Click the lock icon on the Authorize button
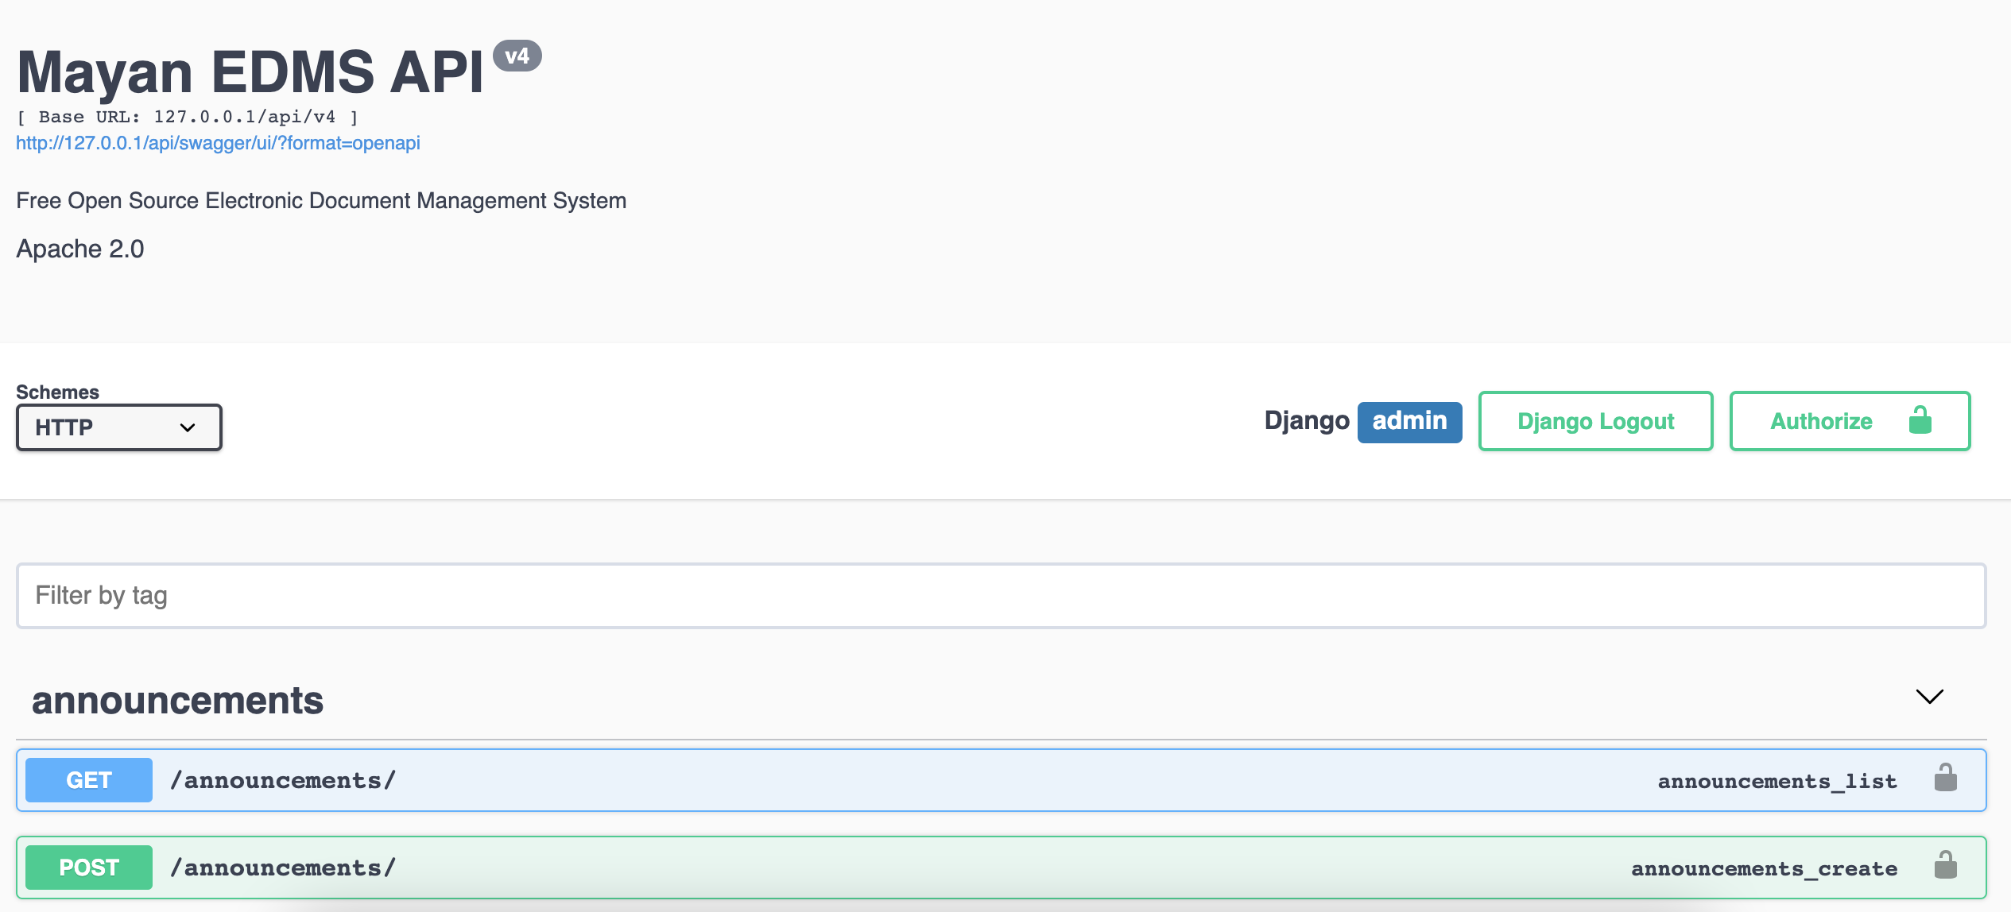 click(1920, 421)
